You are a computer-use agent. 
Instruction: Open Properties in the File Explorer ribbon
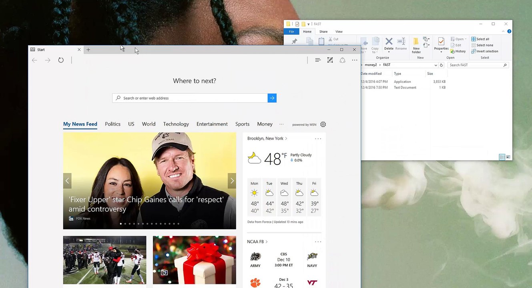pyautogui.click(x=441, y=45)
